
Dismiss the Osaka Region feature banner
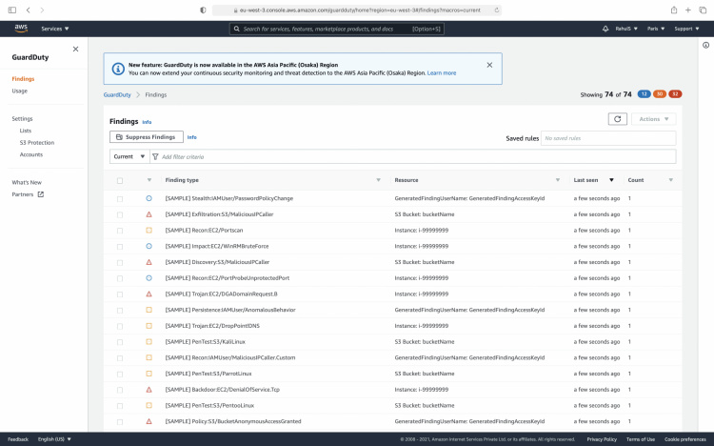click(x=489, y=65)
